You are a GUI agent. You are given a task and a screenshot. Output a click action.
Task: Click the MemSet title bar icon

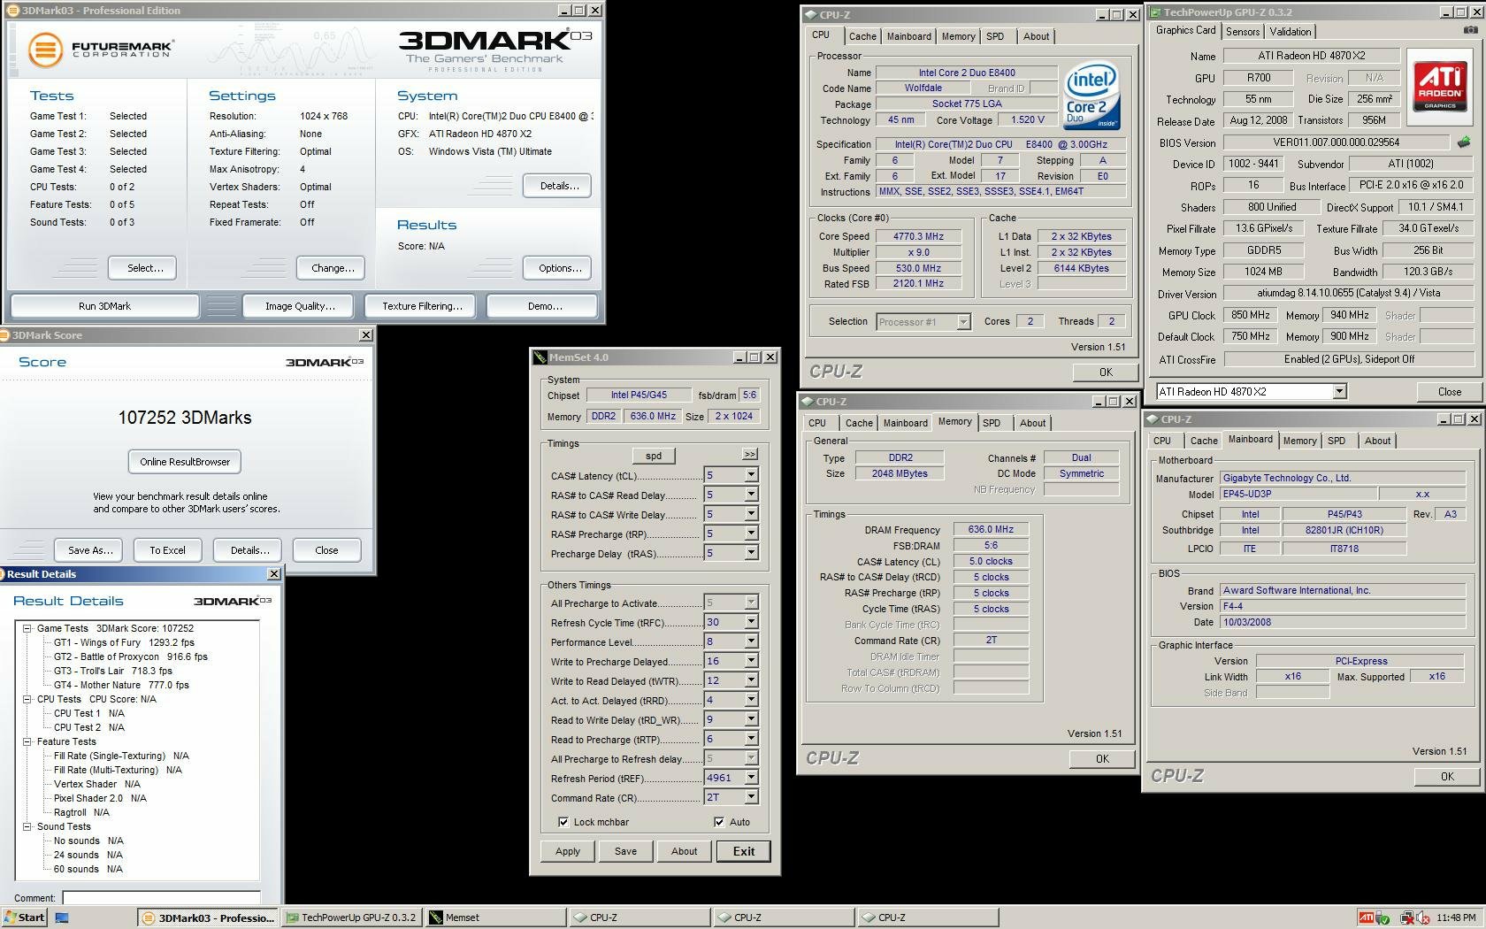(540, 357)
